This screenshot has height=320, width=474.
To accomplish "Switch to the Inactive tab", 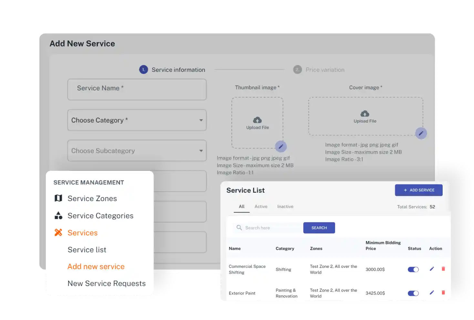I will coord(285,207).
